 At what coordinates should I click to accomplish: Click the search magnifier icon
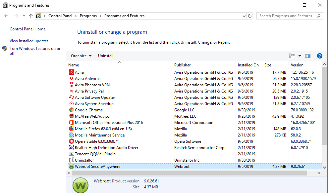coord(318,16)
